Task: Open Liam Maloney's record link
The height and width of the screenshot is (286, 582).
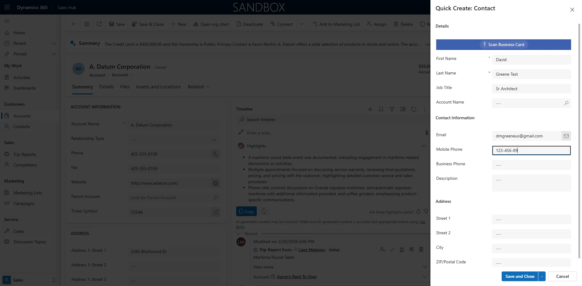Action: [312, 250]
